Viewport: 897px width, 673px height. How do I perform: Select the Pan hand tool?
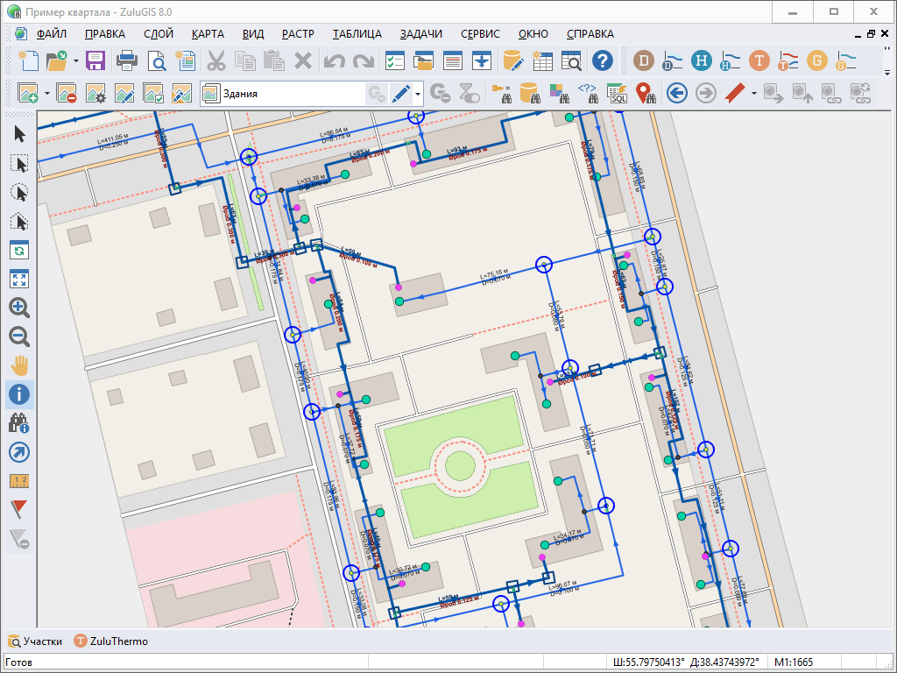19,365
